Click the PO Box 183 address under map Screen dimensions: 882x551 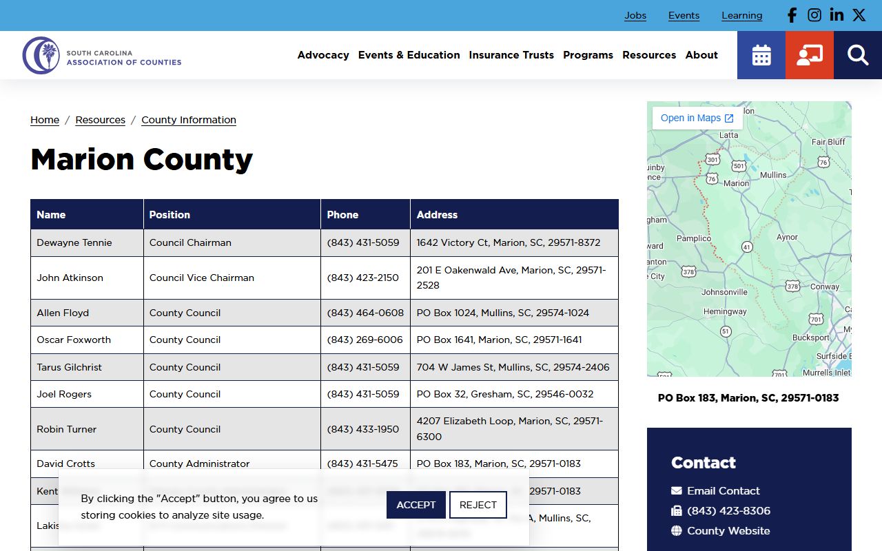(x=748, y=398)
